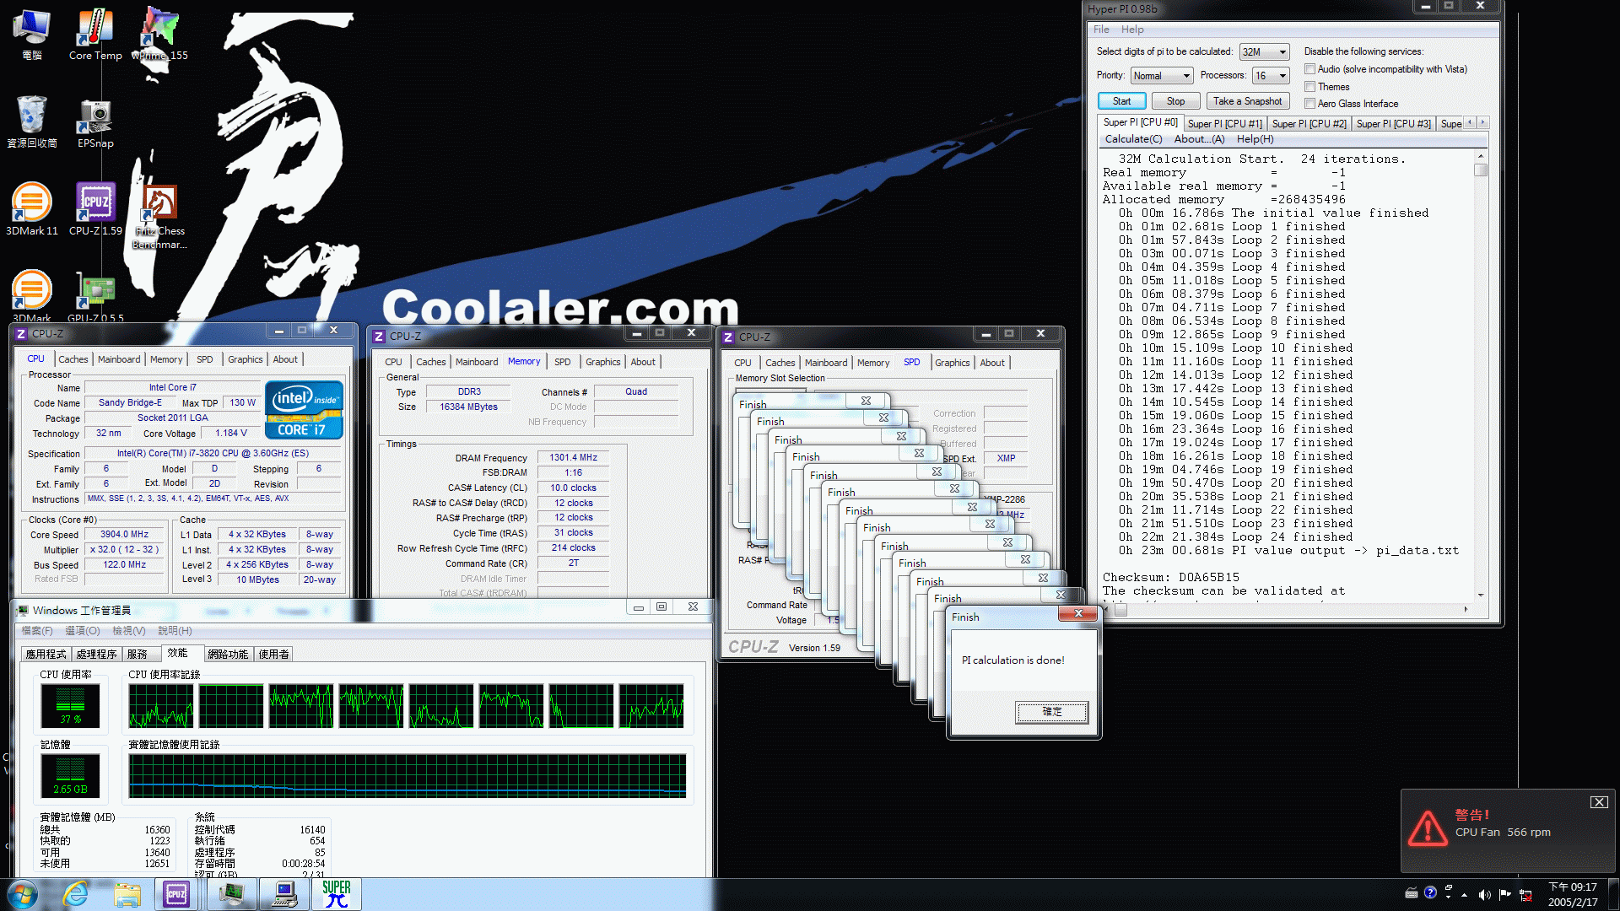Click the Stop button in Hyper PI
The height and width of the screenshot is (911, 1620).
pos(1175,101)
